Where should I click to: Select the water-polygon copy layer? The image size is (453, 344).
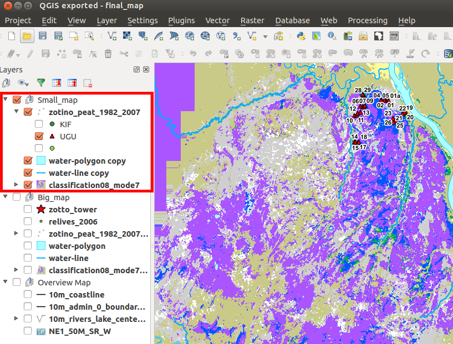coord(86,161)
